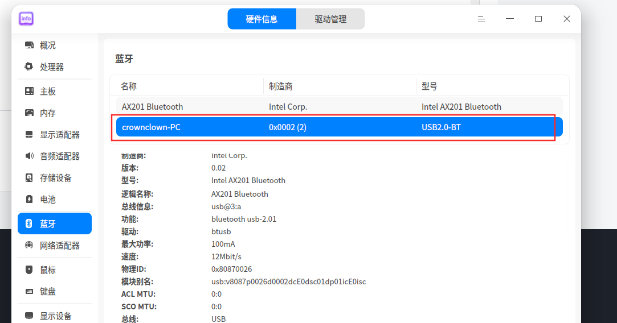Open the Network Adapter (网络适配器) icon
The height and width of the screenshot is (323, 617).
29,246
